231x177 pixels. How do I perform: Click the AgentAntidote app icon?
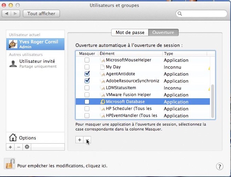[103, 74]
